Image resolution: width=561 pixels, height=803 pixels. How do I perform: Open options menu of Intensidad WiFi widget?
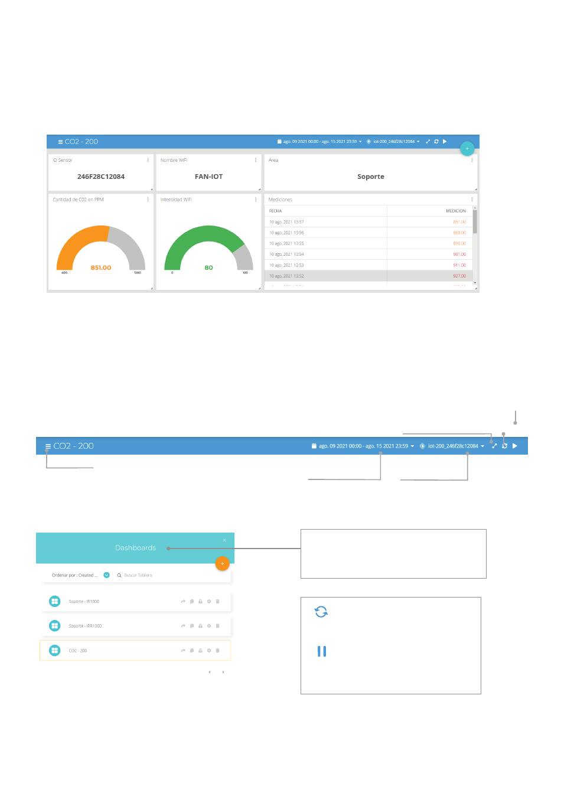(x=256, y=200)
